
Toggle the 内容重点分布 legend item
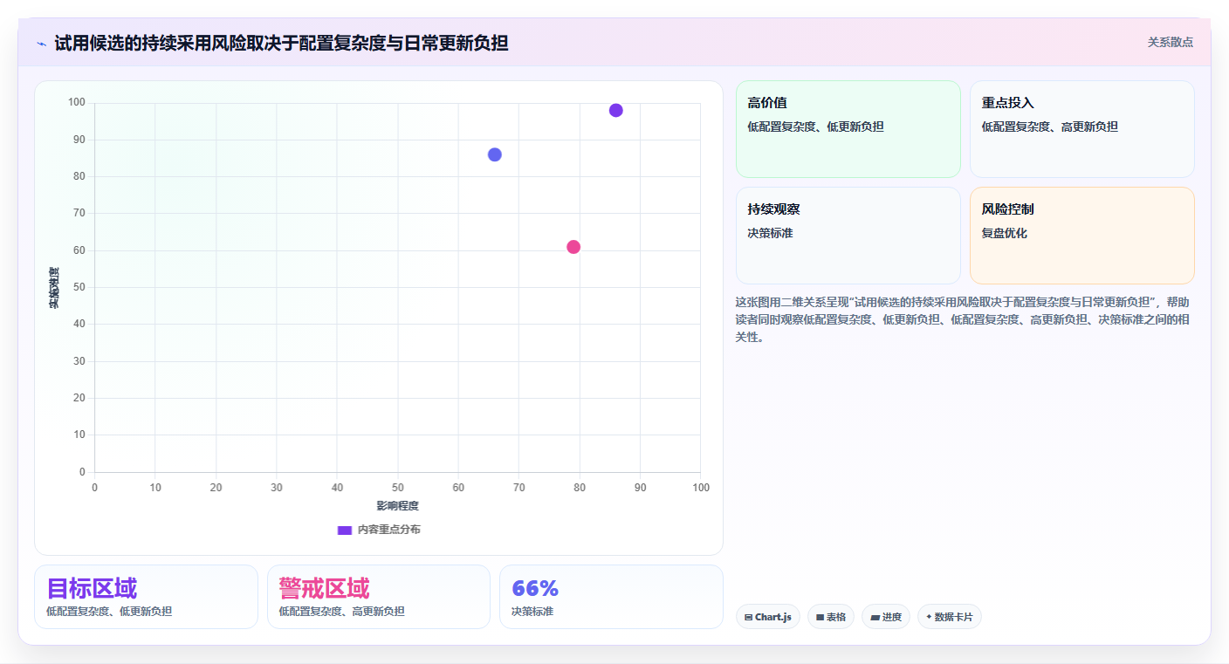coord(379,530)
